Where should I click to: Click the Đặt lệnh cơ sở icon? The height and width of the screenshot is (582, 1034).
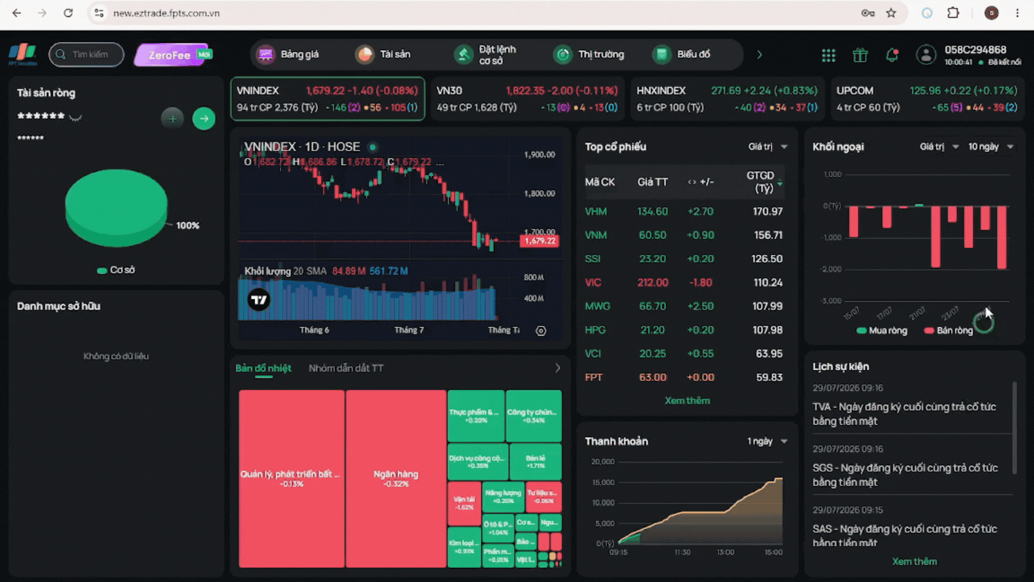click(463, 54)
